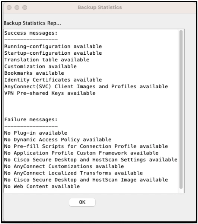The width and height of the screenshot is (198, 224).
Task: Click 'Identity Certificates available' line
Action: 53,80
